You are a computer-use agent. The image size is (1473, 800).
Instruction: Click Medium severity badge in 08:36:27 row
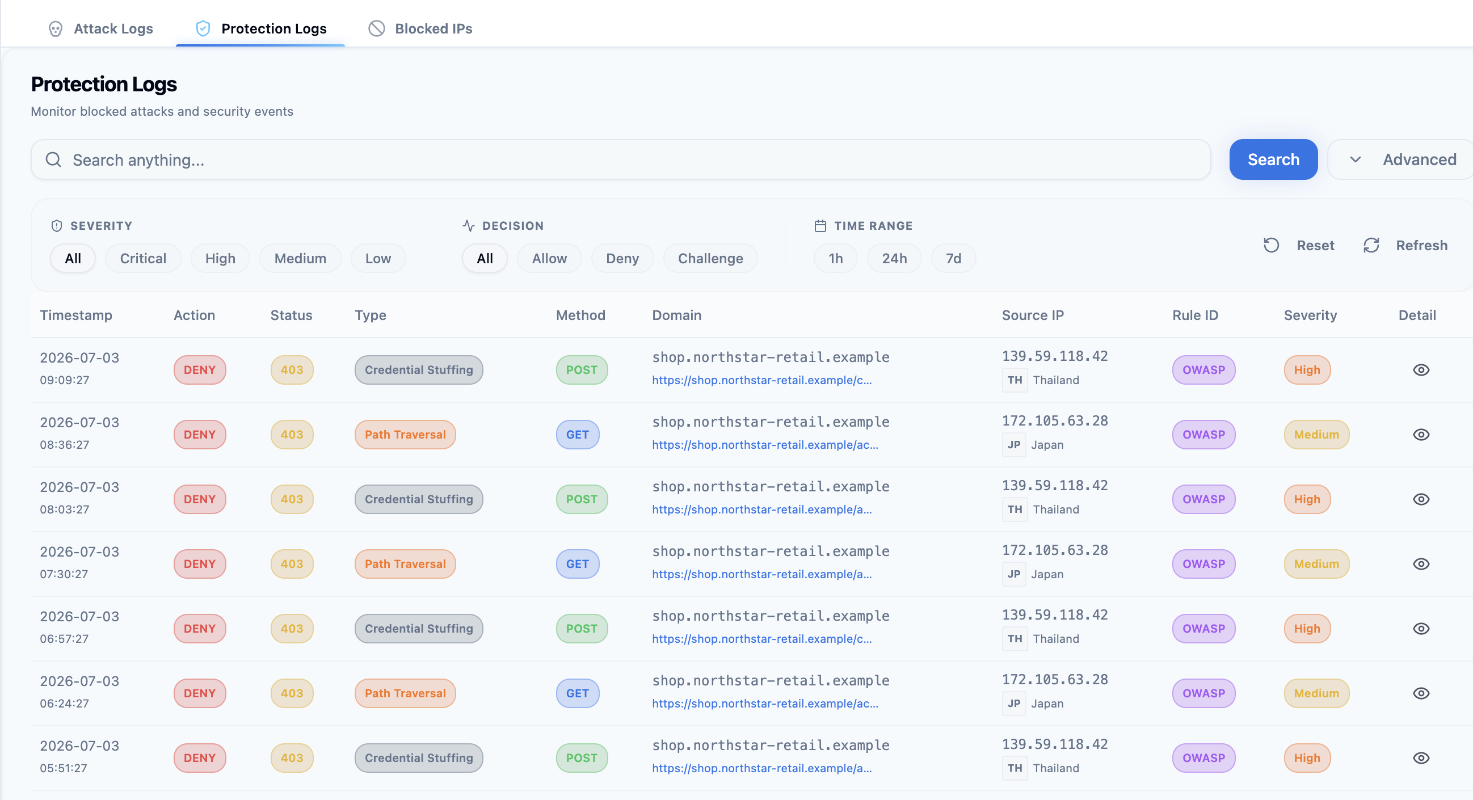pyautogui.click(x=1316, y=435)
